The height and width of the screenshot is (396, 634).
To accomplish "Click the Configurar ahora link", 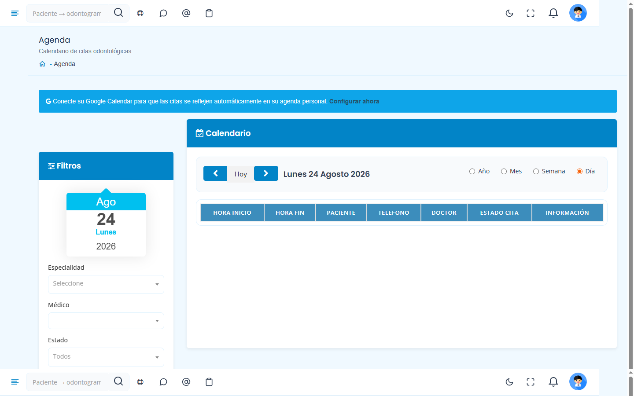I will coord(354,101).
